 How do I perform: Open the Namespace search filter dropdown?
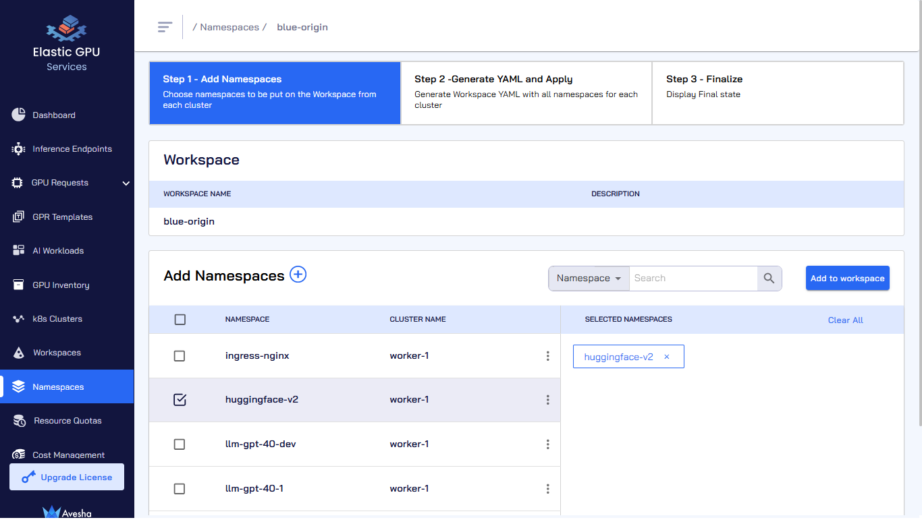coord(589,279)
